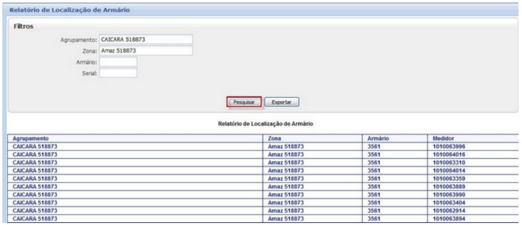Click medidor number 1010063310
The image size is (522, 225).
[449, 162]
